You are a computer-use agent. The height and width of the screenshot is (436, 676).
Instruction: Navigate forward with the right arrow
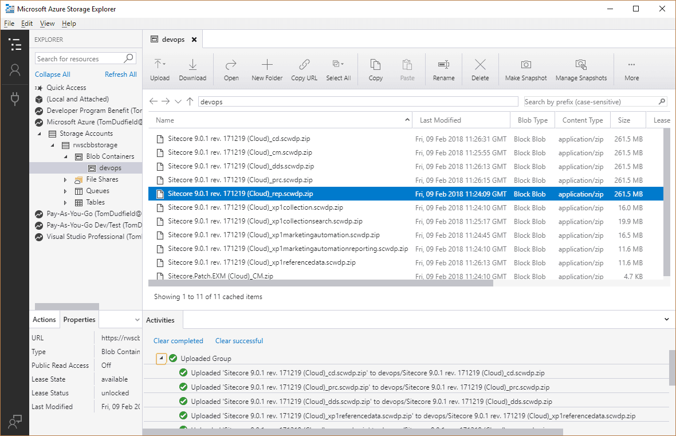166,101
